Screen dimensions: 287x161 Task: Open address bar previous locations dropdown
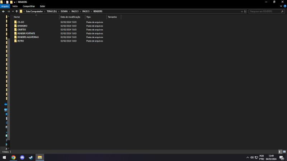(241, 11)
